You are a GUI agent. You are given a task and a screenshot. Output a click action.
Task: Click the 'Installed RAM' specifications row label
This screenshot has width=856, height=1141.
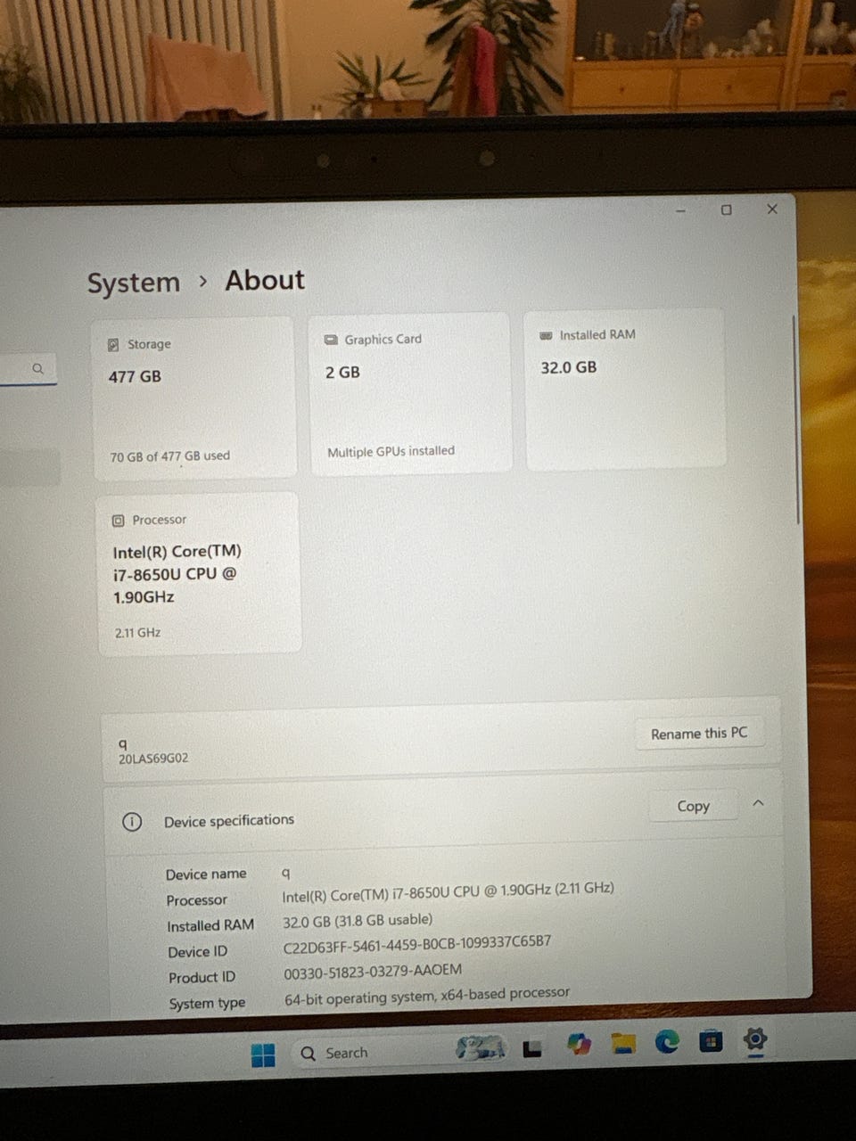pos(210,926)
